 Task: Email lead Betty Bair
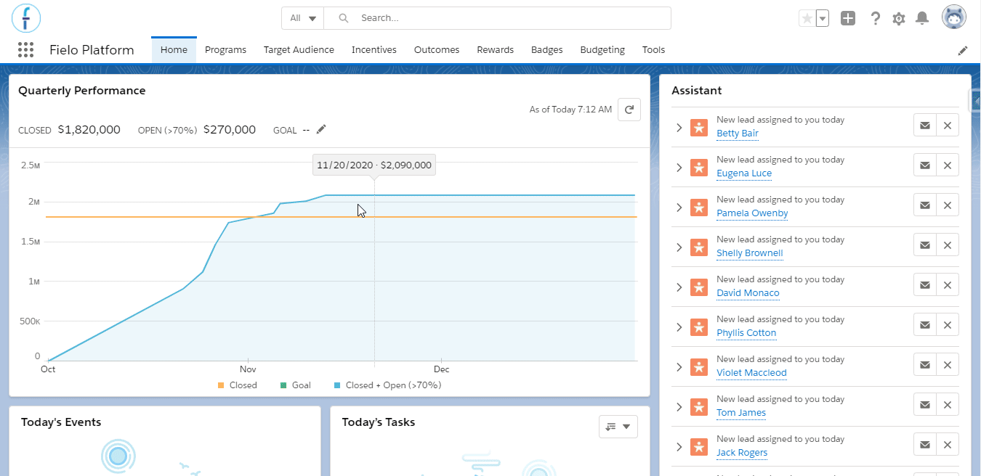(x=925, y=126)
